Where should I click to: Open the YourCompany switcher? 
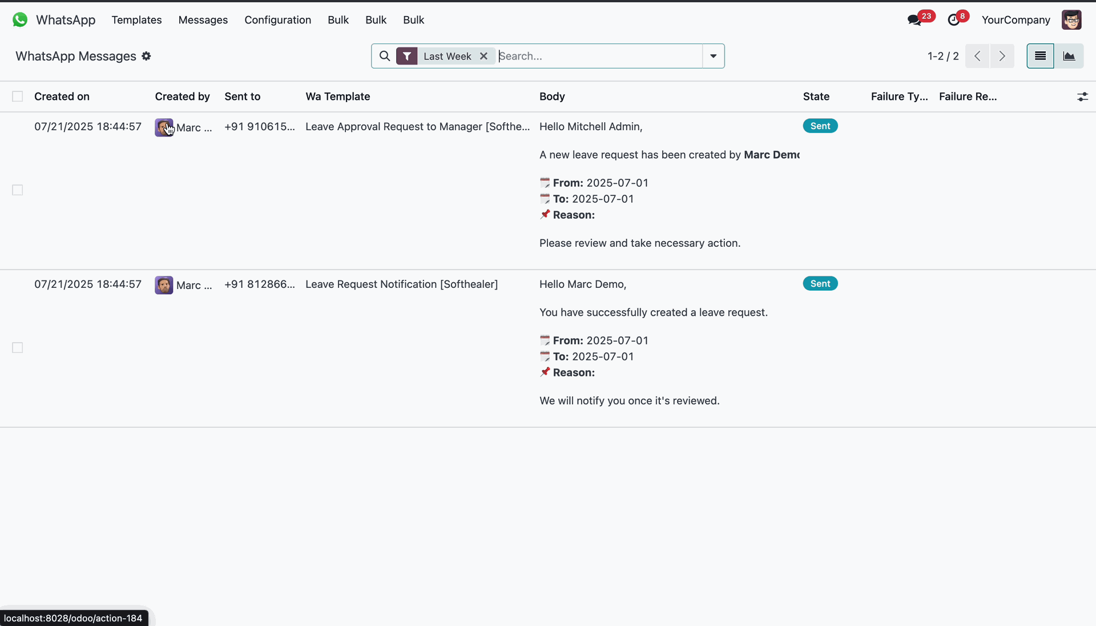pos(1016,20)
